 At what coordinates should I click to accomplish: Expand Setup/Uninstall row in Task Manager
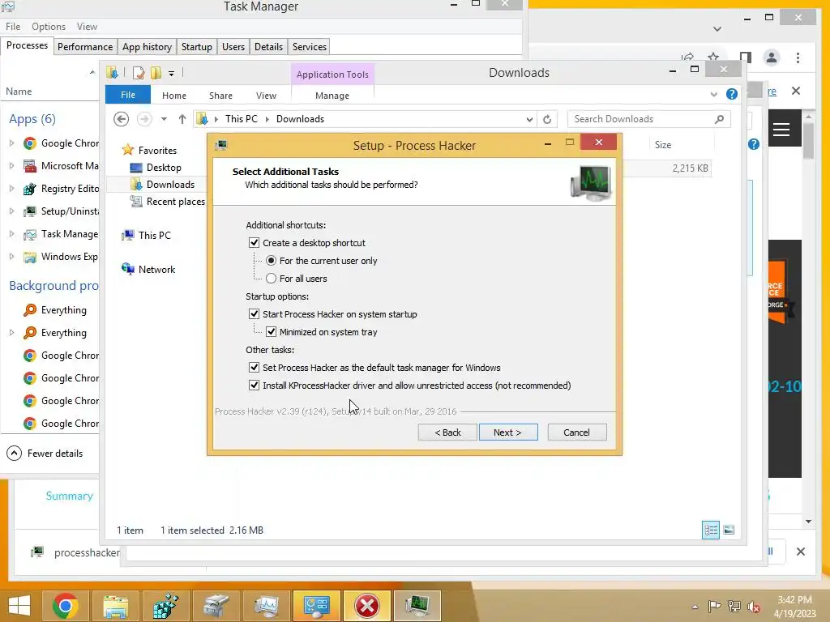click(x=11, y=211)
